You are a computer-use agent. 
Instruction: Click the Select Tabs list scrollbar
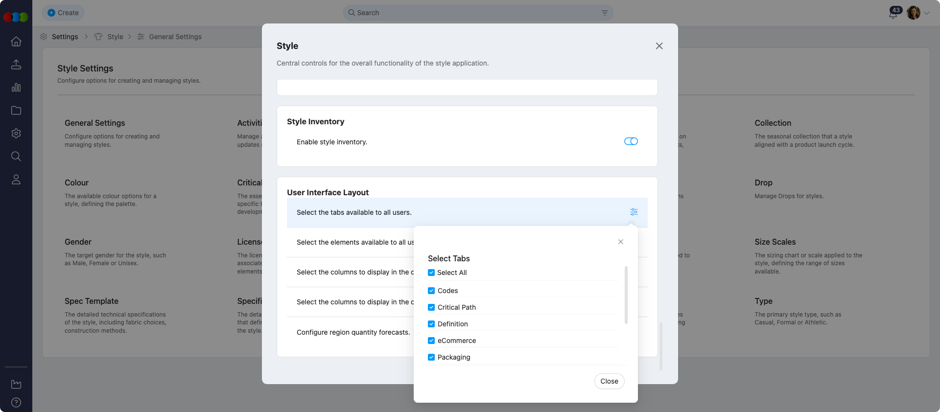click(x=626, y=295)
